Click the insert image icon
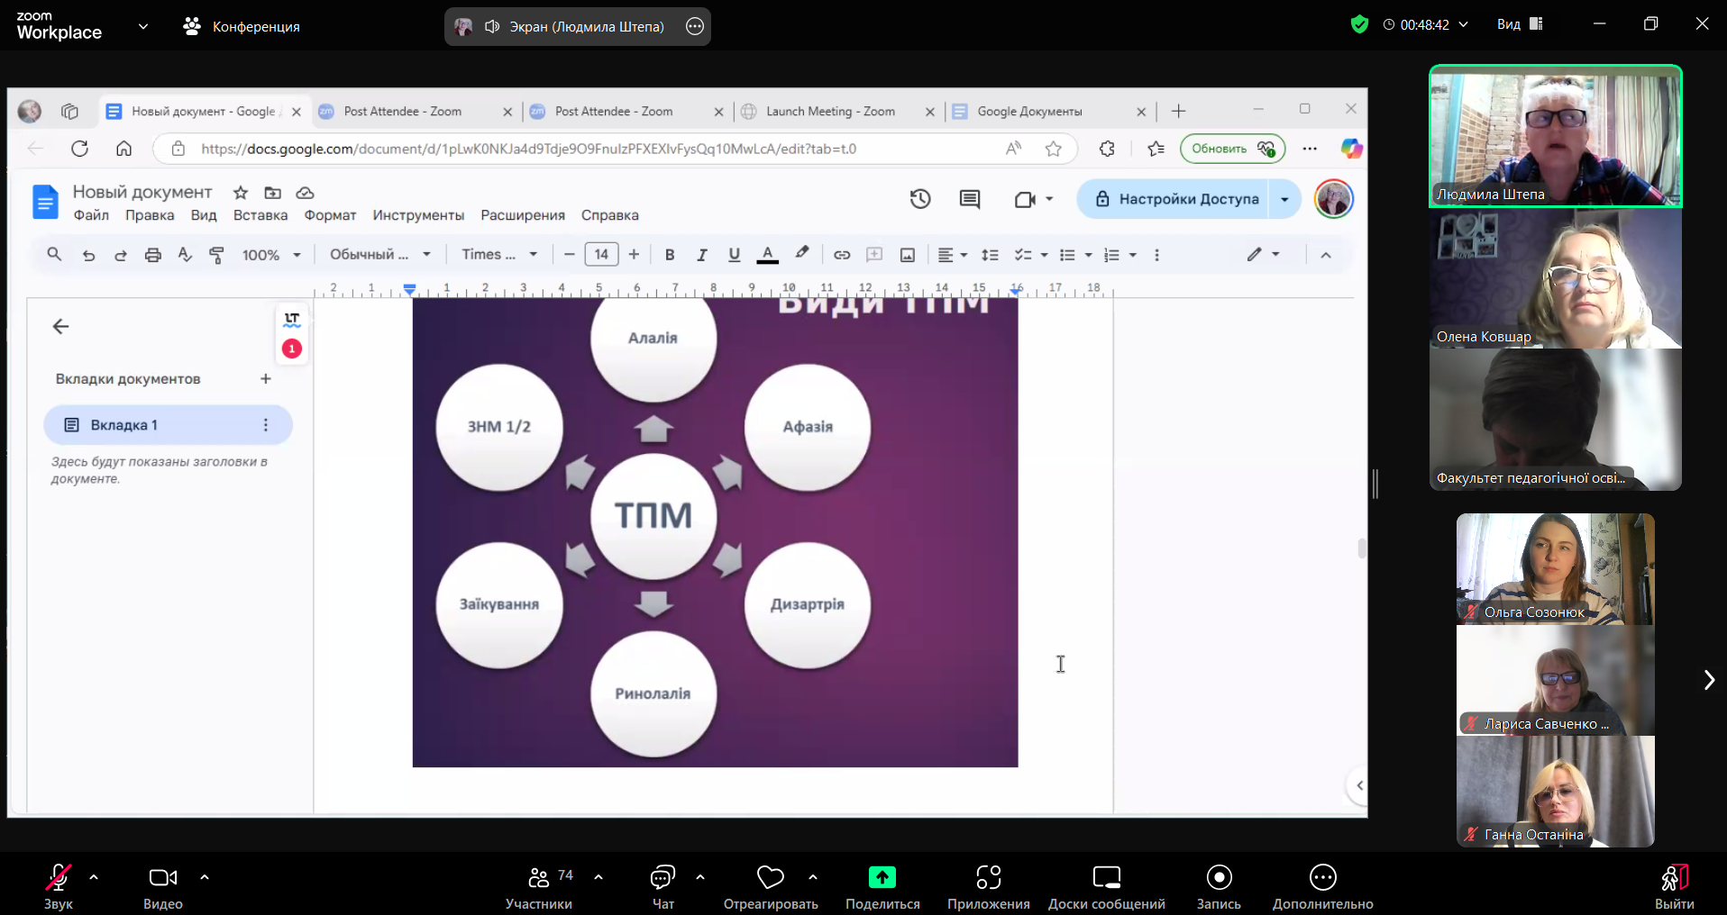 tap(907, 255)
